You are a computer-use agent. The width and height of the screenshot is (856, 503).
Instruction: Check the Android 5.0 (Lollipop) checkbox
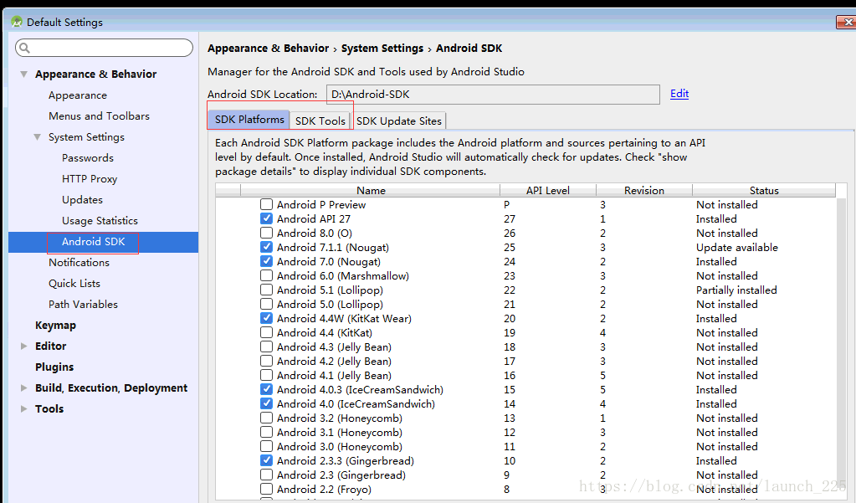(x=266, y=304)
